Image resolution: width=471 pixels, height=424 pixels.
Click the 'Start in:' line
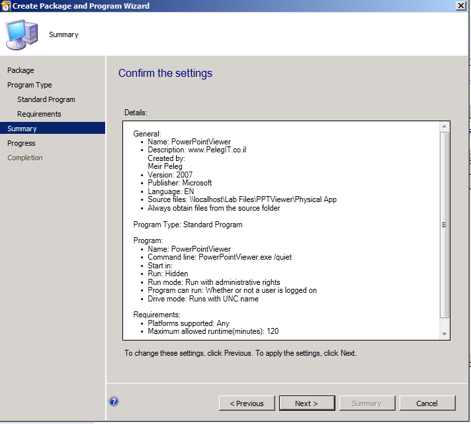point(160,266)
